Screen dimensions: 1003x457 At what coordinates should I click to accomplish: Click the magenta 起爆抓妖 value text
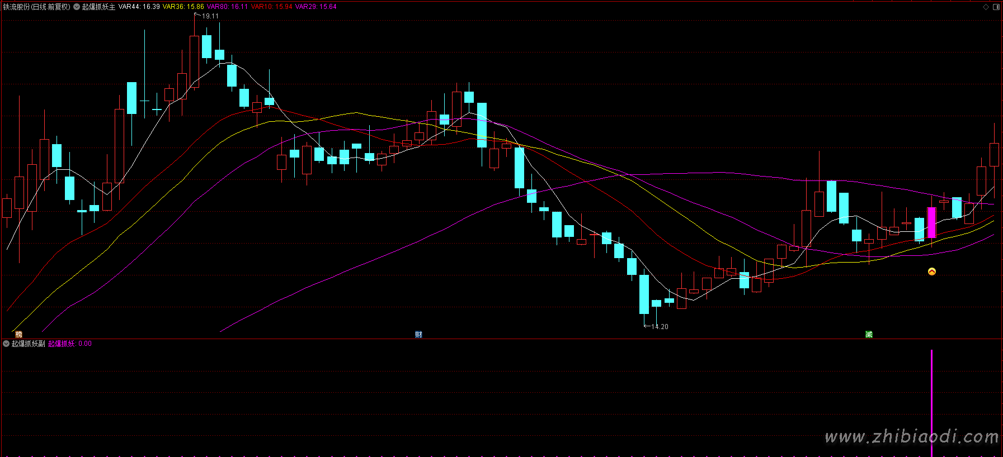point(69,344)
